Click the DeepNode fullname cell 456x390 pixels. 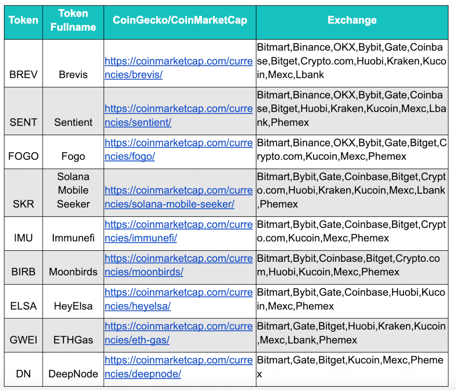[x=73, y=374]
